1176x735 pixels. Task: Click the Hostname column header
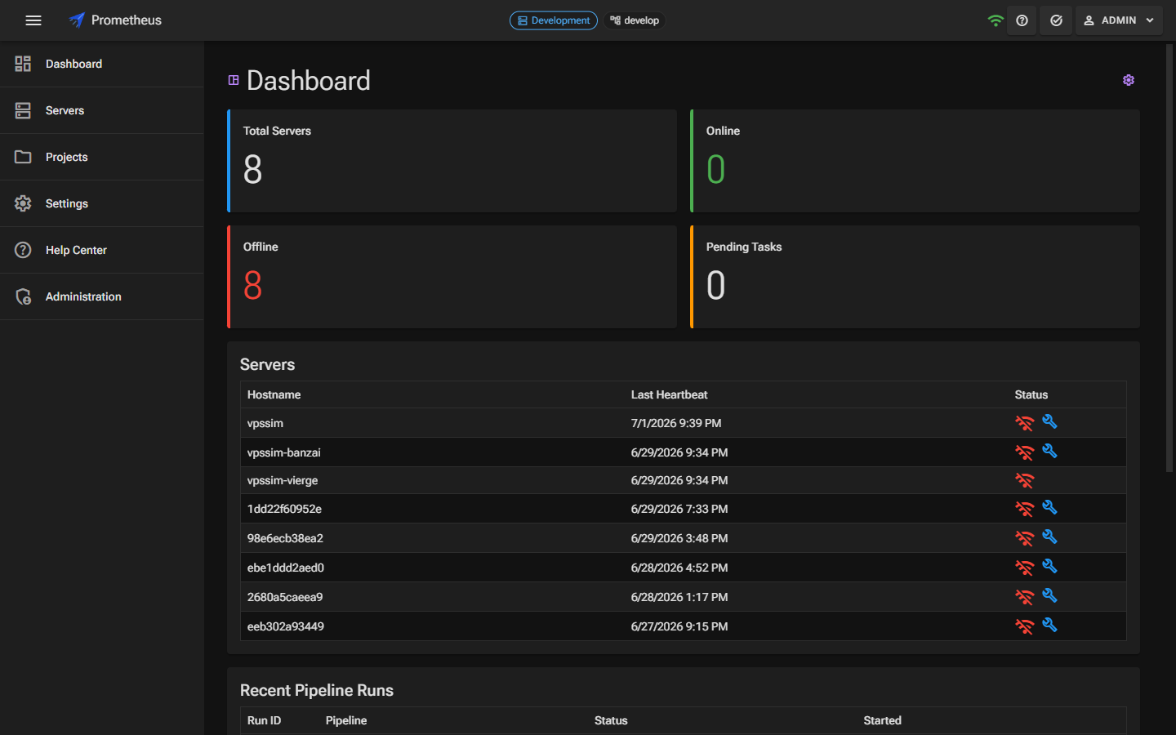click(274, 394)
